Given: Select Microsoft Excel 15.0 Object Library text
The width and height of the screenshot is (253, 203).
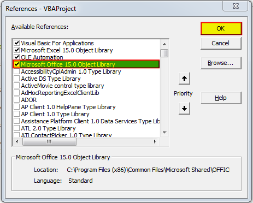Looking at the screenshot, I should [x=67, y=50].
